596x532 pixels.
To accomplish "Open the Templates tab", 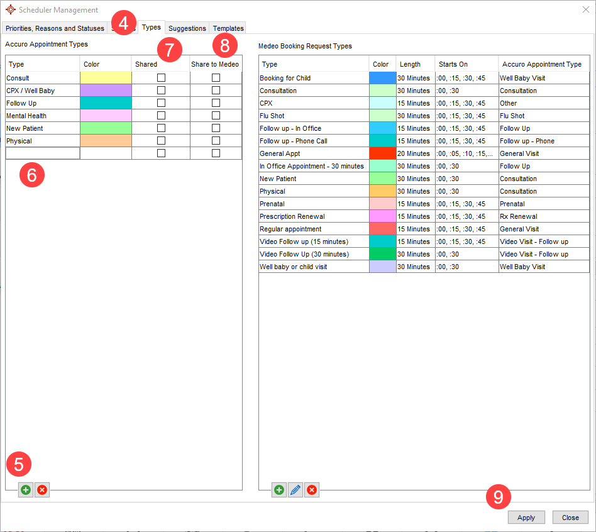I will [228, 28].
